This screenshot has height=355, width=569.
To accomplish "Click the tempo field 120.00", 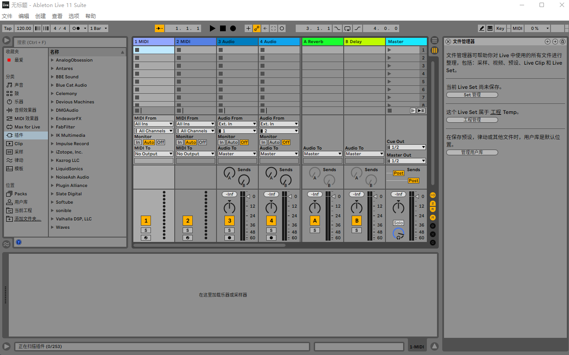I will [24, 28].
